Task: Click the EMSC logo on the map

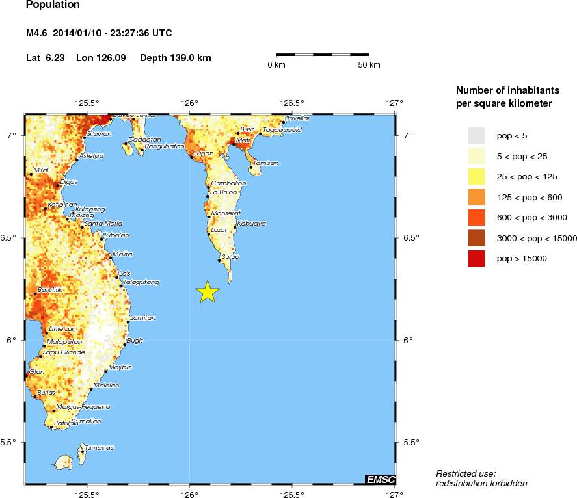Action: pyautogui.click(x=379, y=479)
